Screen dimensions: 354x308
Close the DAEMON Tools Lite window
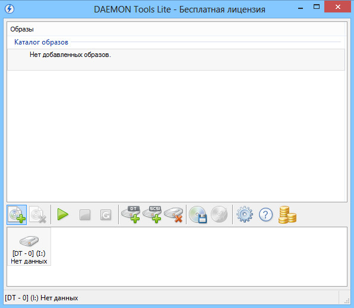(x=338, y=7)
